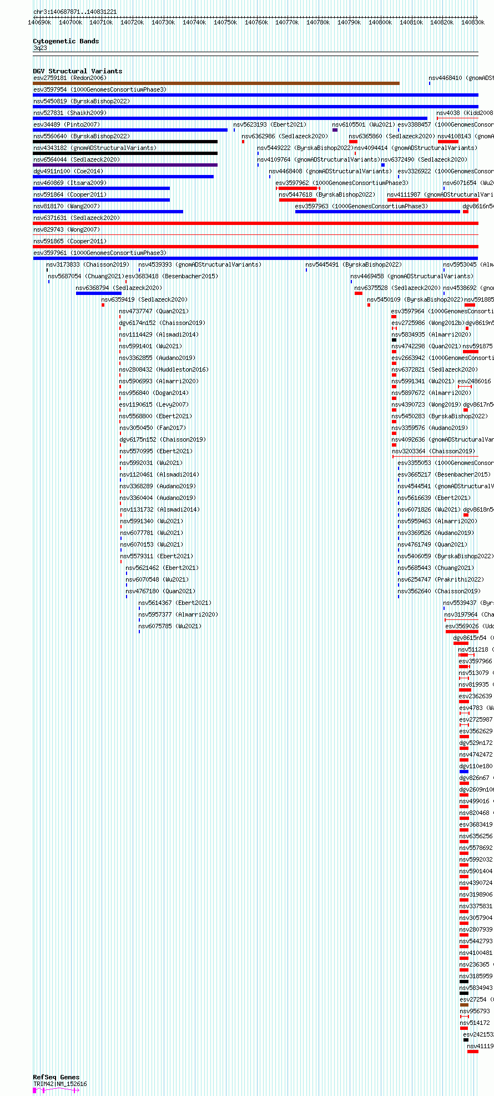This screenshot has width=494, height=1096.
Task: Click nsv829743 (Wong2007) label
Action: [x=67, y=230]
